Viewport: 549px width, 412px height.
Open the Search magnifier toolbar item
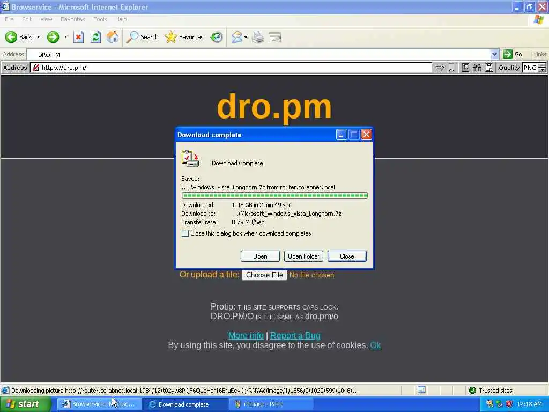(142, 37)
